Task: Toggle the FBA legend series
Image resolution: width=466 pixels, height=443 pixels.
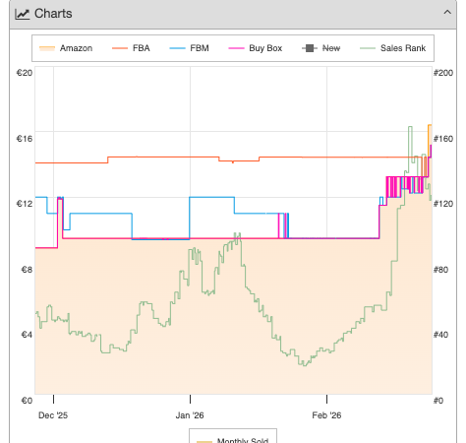Action: click(x=131, y=48)
